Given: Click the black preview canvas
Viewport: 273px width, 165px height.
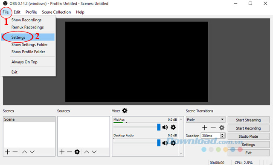Looking at the screenshot, I should pyautogui.click(x=136, y=62).
